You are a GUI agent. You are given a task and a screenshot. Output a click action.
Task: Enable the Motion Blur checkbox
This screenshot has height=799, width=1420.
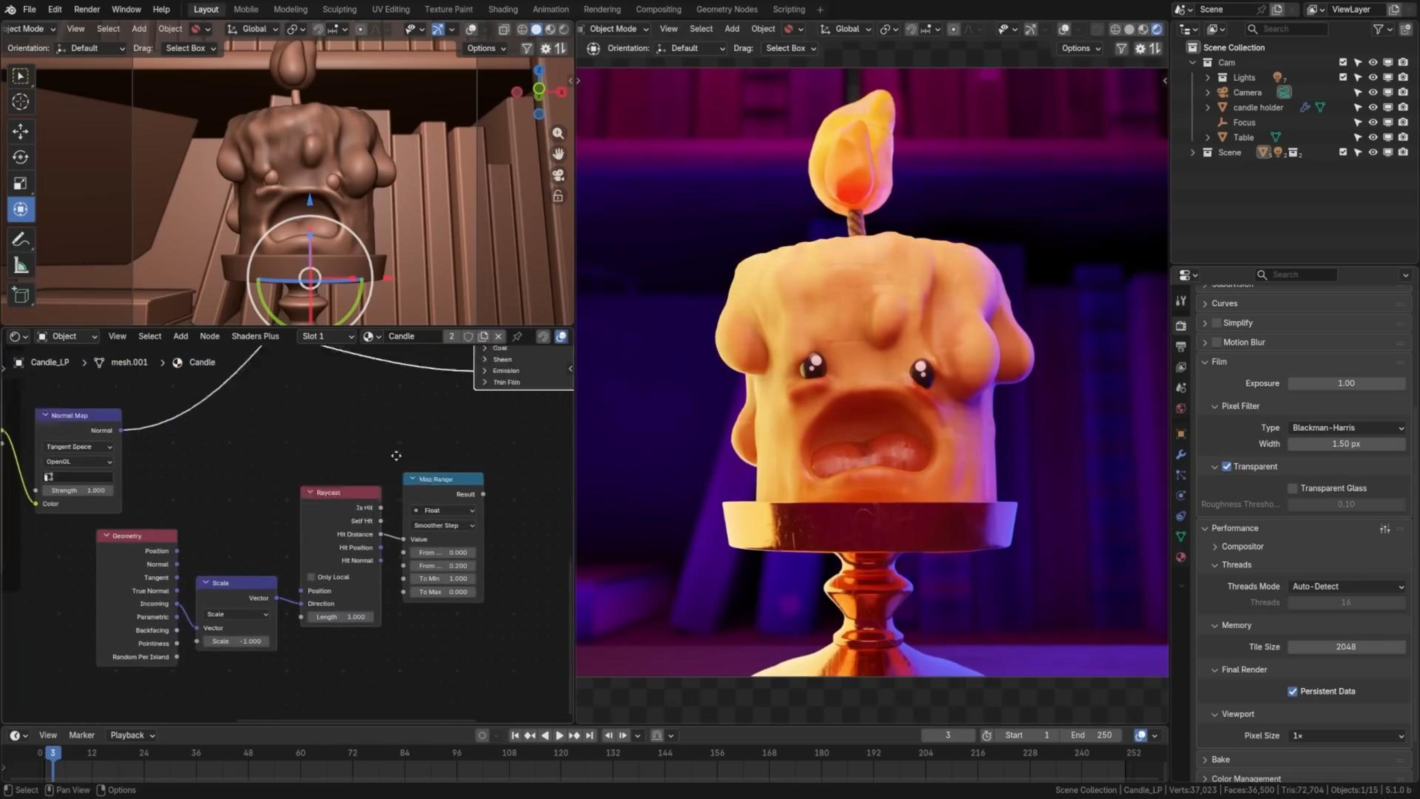pyautogui.click(x=1217, y=343)
